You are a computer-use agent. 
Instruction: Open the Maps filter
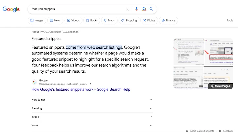[x=109, y=20]
